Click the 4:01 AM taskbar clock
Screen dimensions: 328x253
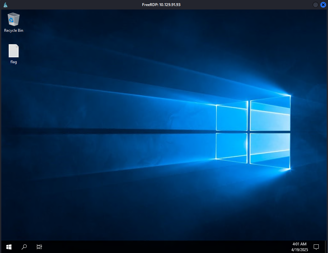pyautogui.click(x=299, y=244)
